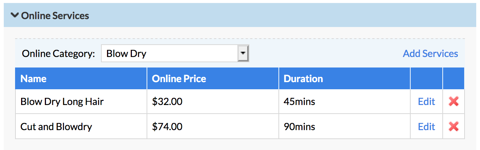Image resolution: width=480 pixels, height=150 pixels.
Task: Click the $74.00 price cell
Action: tap(213, 127)
